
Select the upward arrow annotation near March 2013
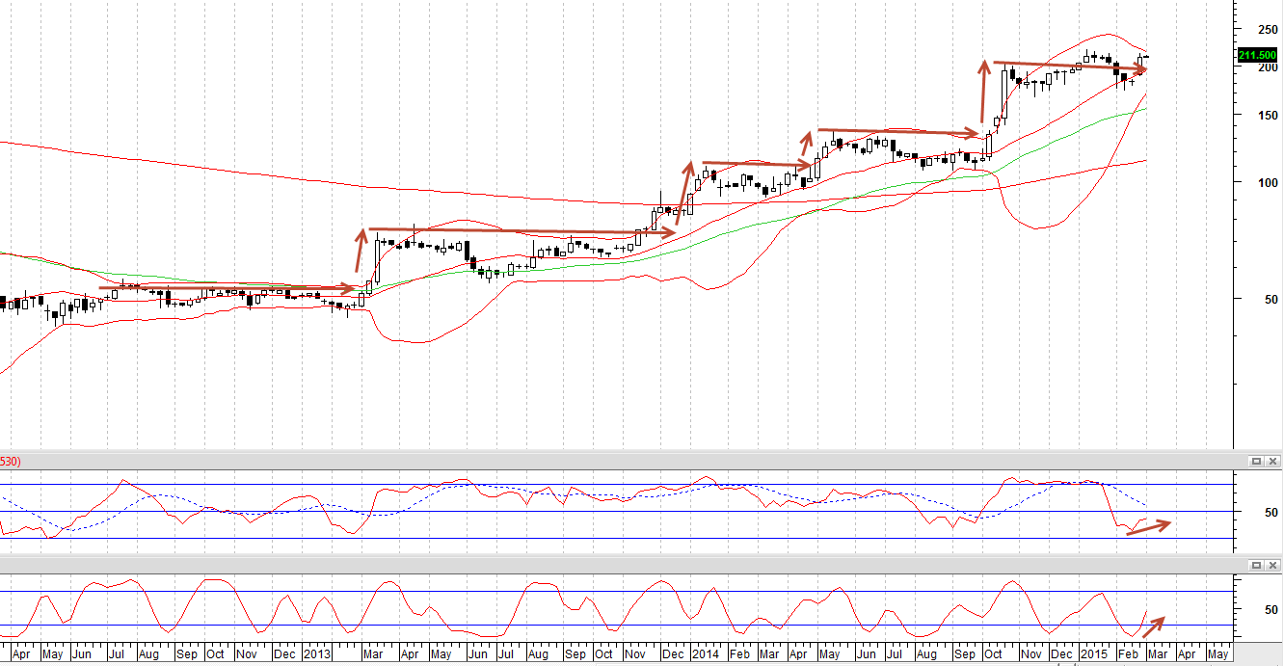[x=361, y=250]
